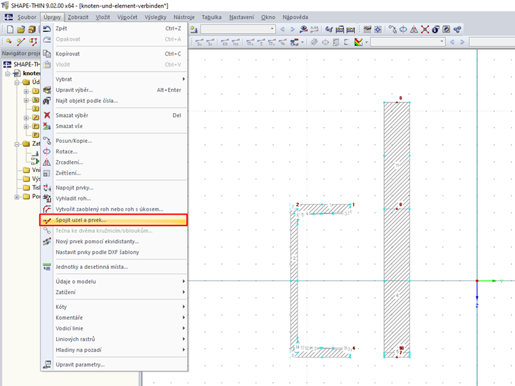
Task: Click the SHAPE-THIN app icon left of Soubor
Action: 8,17
